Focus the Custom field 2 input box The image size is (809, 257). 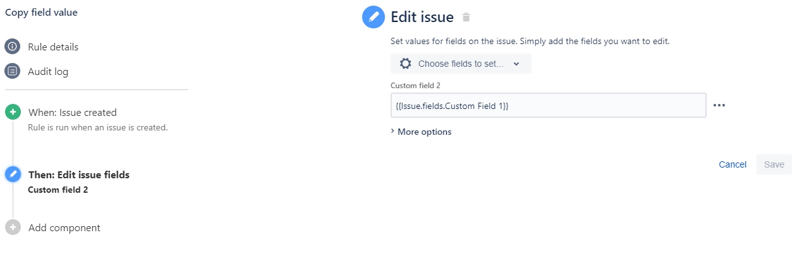pos(548,105)
